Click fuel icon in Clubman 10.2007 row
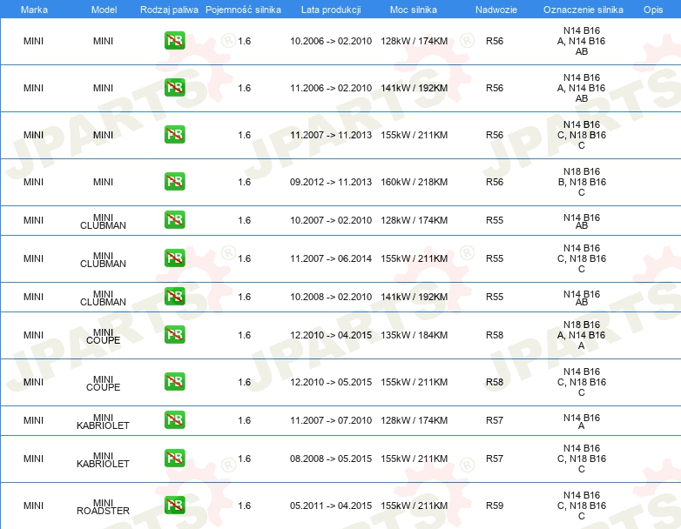 coord(174,219)
